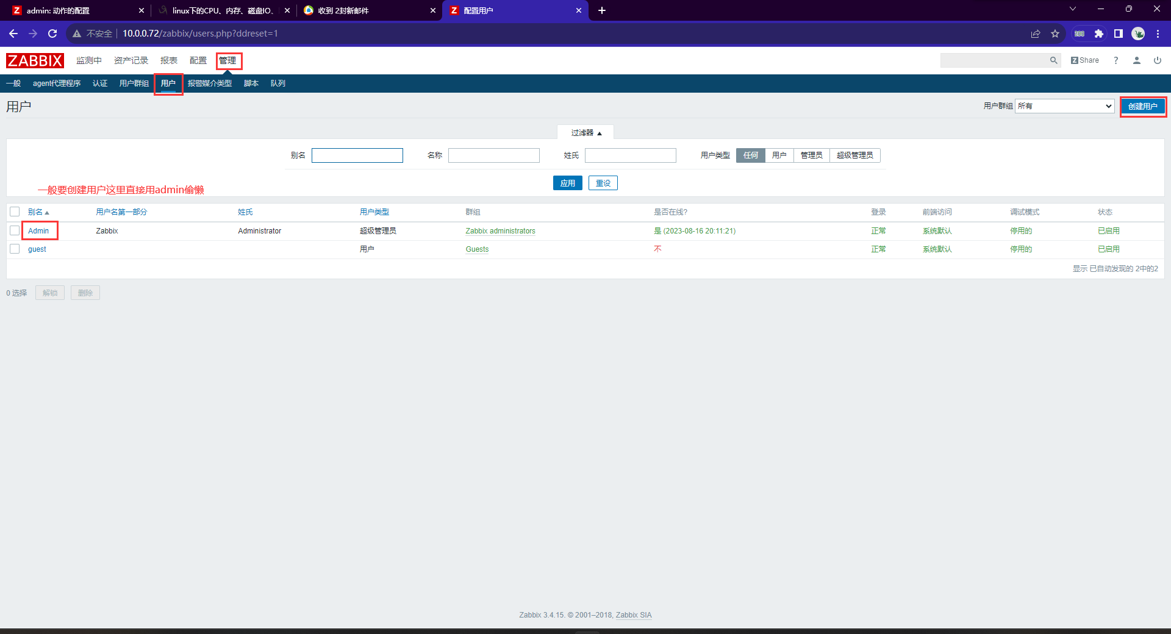This screenshot has width=1171, height=634.
Task: Open Zabbix administrators group link
Action: 500,231
